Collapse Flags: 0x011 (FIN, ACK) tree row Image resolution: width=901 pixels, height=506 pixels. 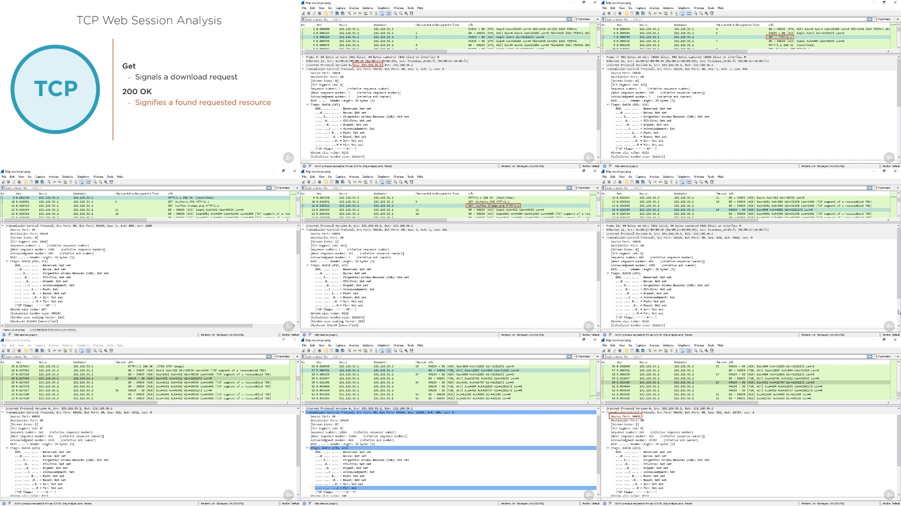(x=307, y=448)
